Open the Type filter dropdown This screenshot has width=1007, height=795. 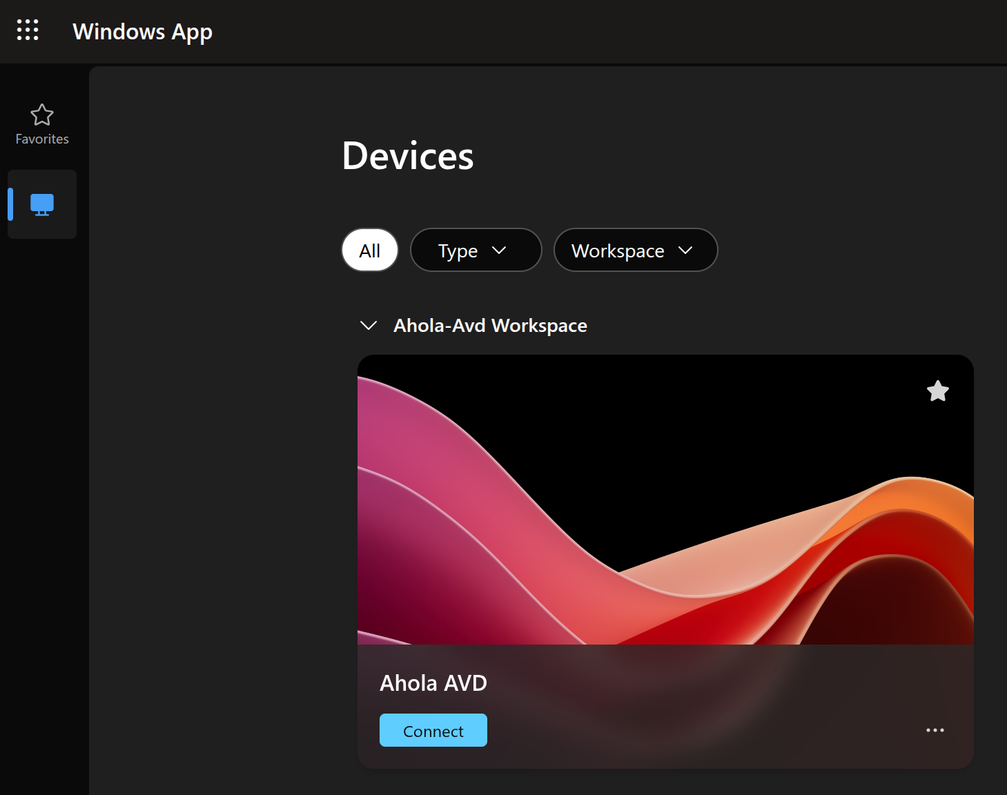[x=476, y=250]
